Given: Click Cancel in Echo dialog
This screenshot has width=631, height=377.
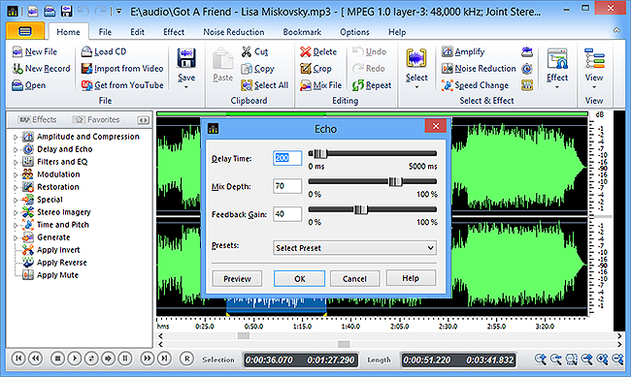Looking at the screenshot, I should coord(354,278).
